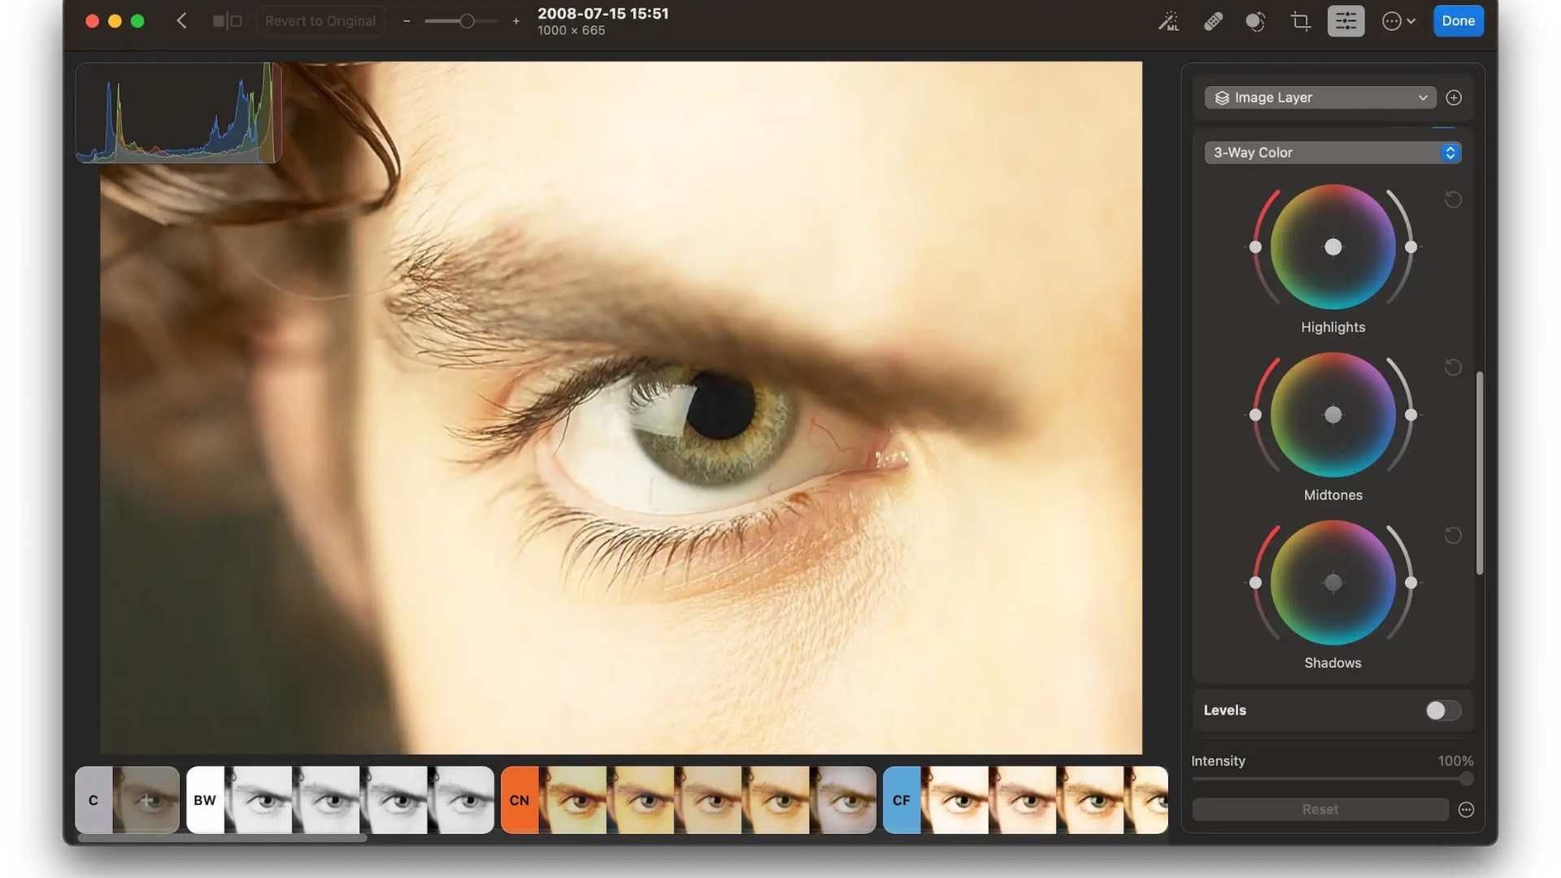
Task: Open the Image Layer dropdown
Action: [x=1320, y=98]
